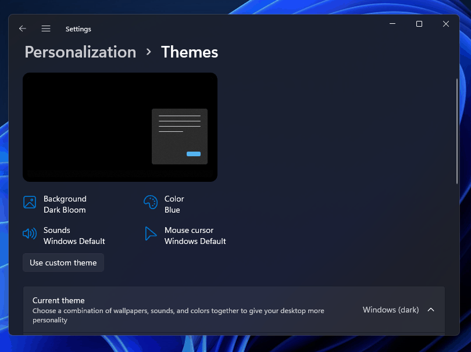
Task: Minimize the Settings window
Action: pos(393,24)
